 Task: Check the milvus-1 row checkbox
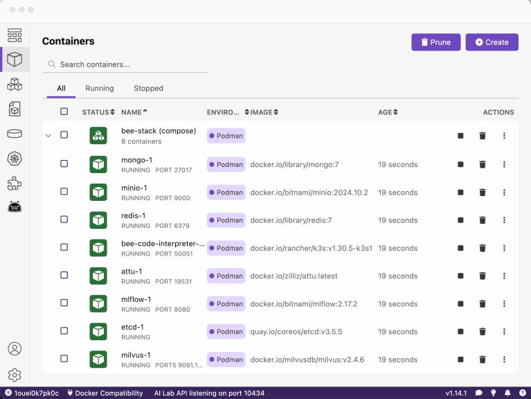pos(64,358)
